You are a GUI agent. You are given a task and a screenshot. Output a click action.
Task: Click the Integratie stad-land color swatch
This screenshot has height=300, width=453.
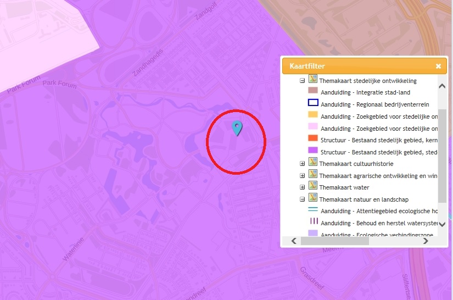313,92
